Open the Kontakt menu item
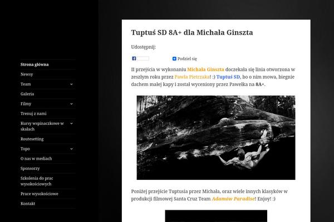The height and width of the screenshot is (222, 334). point(28,204)
